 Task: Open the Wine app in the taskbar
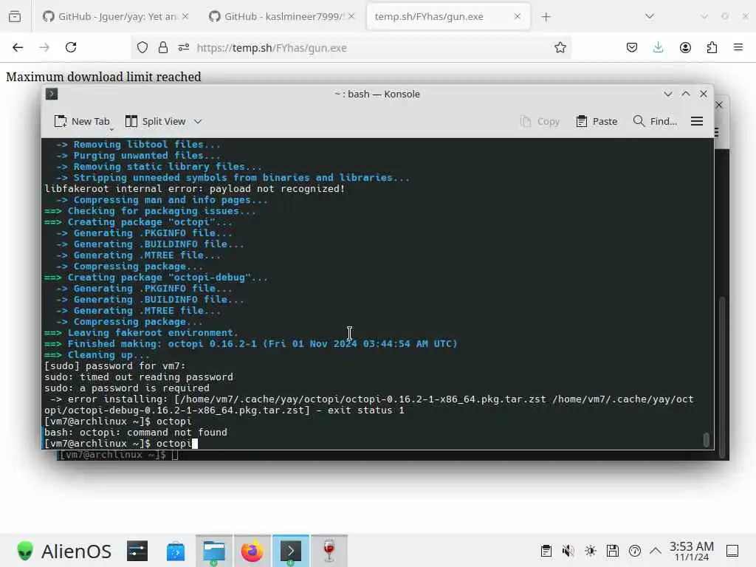[x=329, y=551]
